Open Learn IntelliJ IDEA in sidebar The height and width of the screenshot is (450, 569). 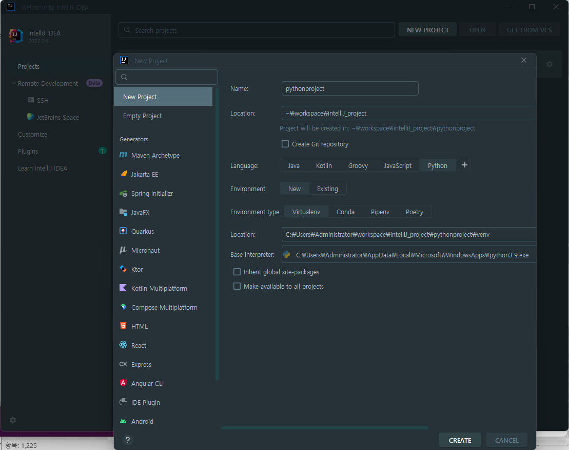tap(43, 168)
